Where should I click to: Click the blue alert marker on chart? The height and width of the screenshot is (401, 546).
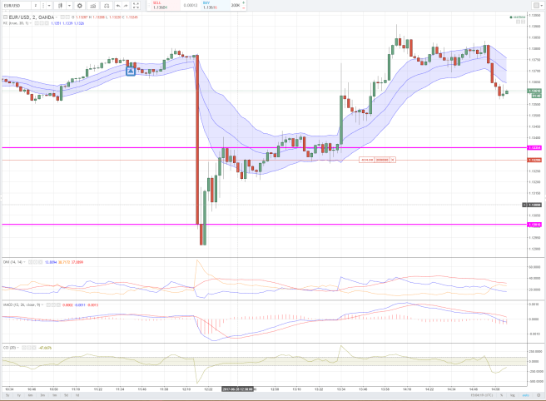(x=131, y=72)
